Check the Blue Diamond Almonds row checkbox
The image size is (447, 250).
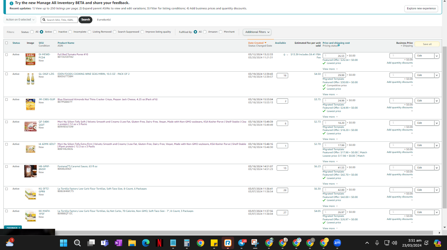point(7,100)
